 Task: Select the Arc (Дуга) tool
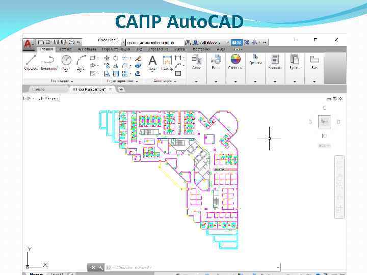point(81,63)
